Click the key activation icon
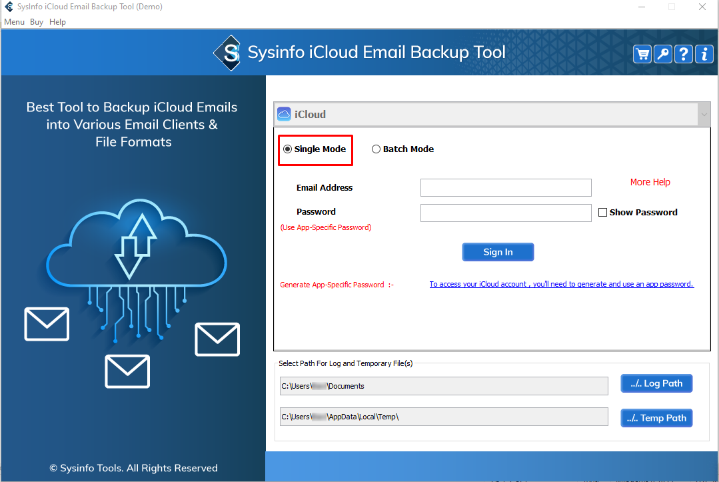The width and height of the screenshot is (719, 482). pyautogui.click(x=663, y=54)
